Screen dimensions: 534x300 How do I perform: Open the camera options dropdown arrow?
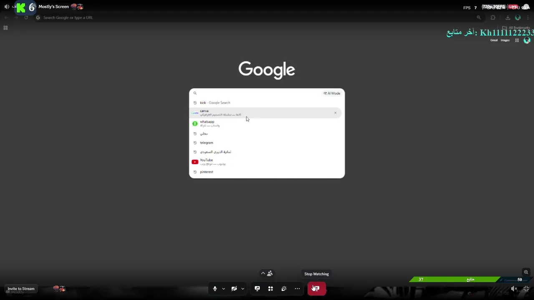243,288
